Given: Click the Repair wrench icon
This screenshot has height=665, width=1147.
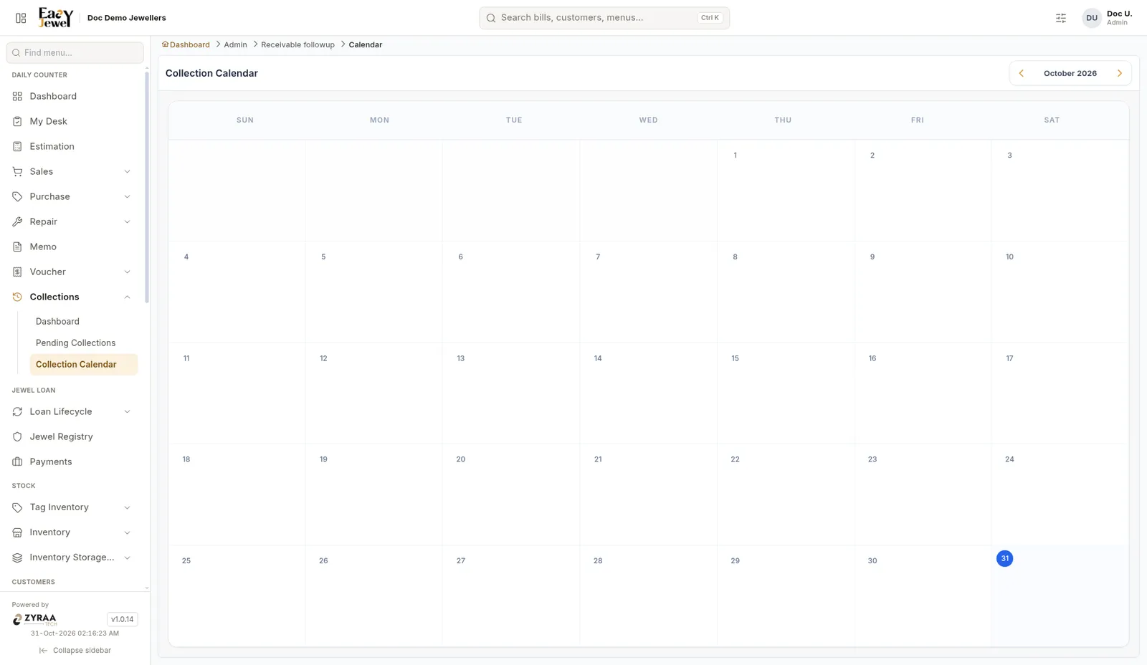Looking at the screenshot, I should [x=17, y=221].
